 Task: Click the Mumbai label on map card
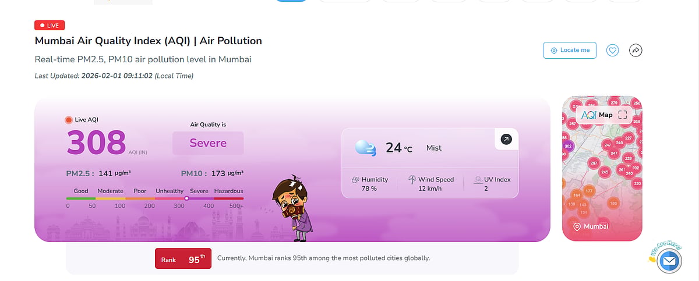click(596, 226)
